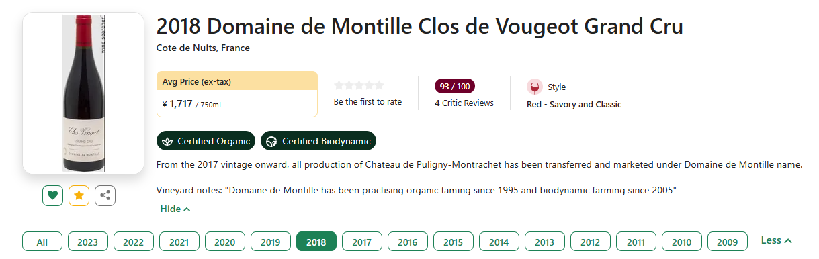Choose the 2017 vintage
Screen dimensions: 819x259
[362, 242]
